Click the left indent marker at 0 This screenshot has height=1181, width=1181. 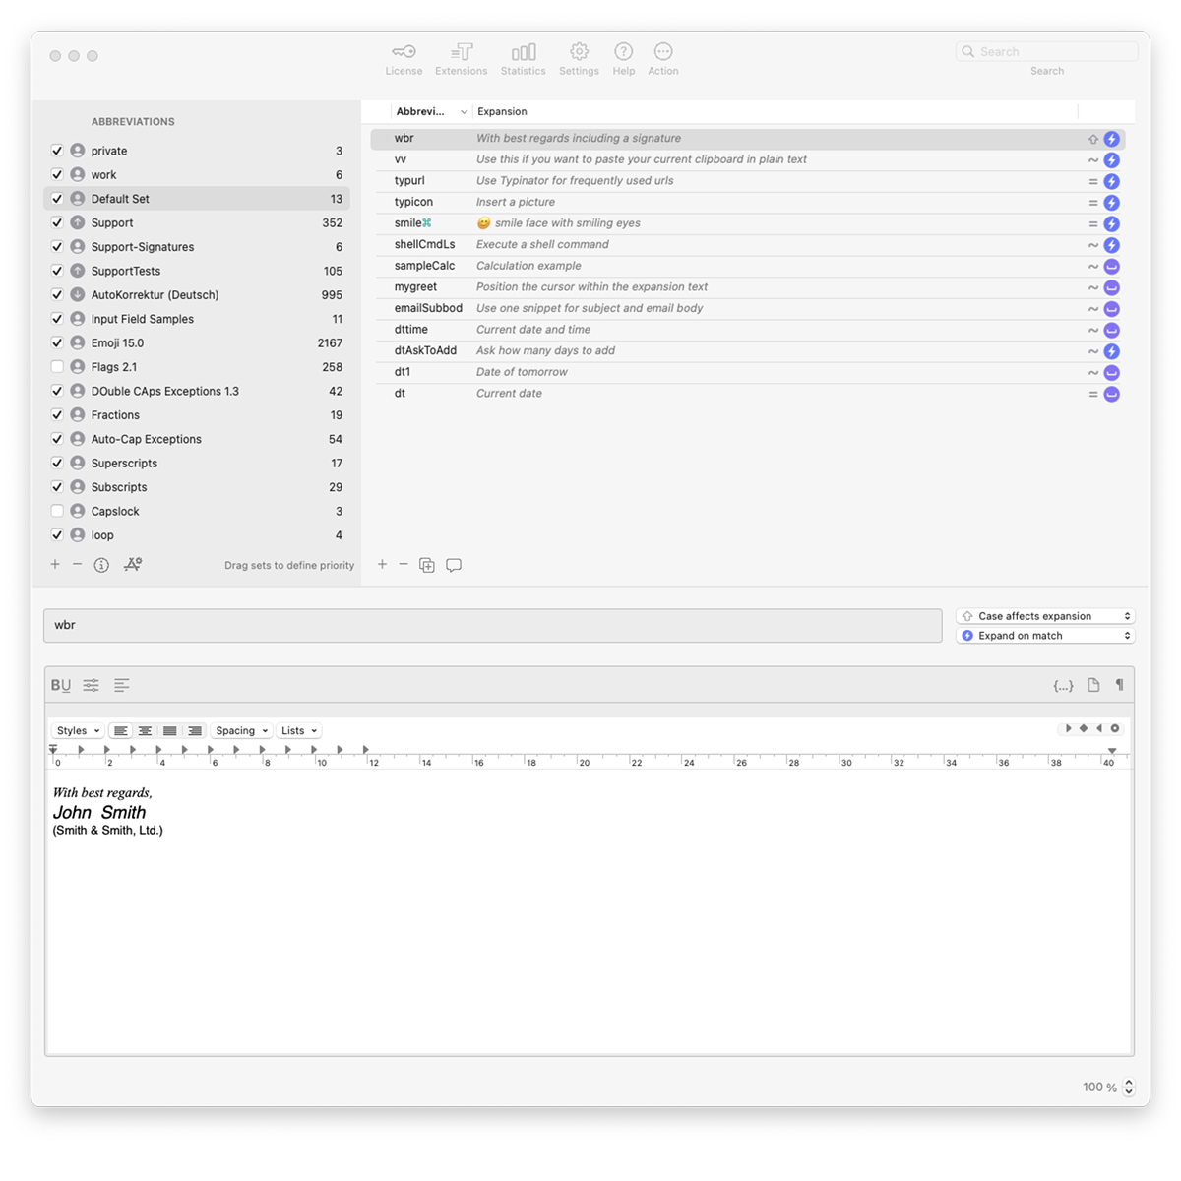pos(53,750)
